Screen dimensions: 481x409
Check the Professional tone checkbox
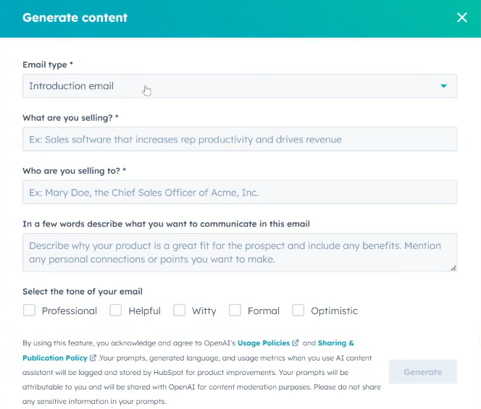30,311
